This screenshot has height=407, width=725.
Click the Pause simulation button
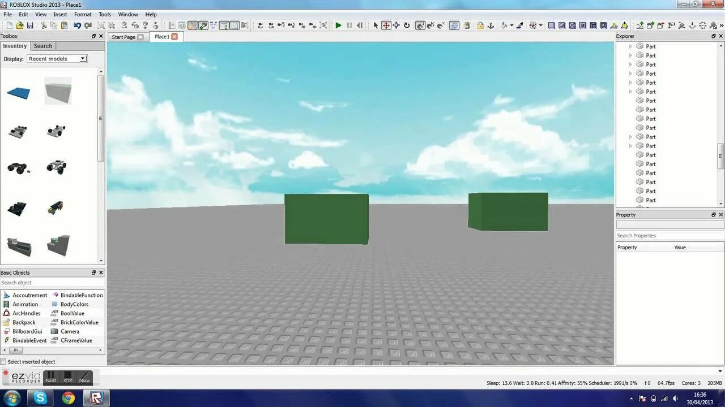[349, 25]
